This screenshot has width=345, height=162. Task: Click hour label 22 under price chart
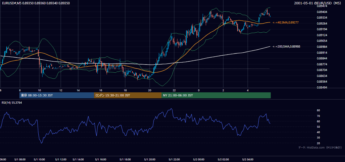(x=174, y=90)
